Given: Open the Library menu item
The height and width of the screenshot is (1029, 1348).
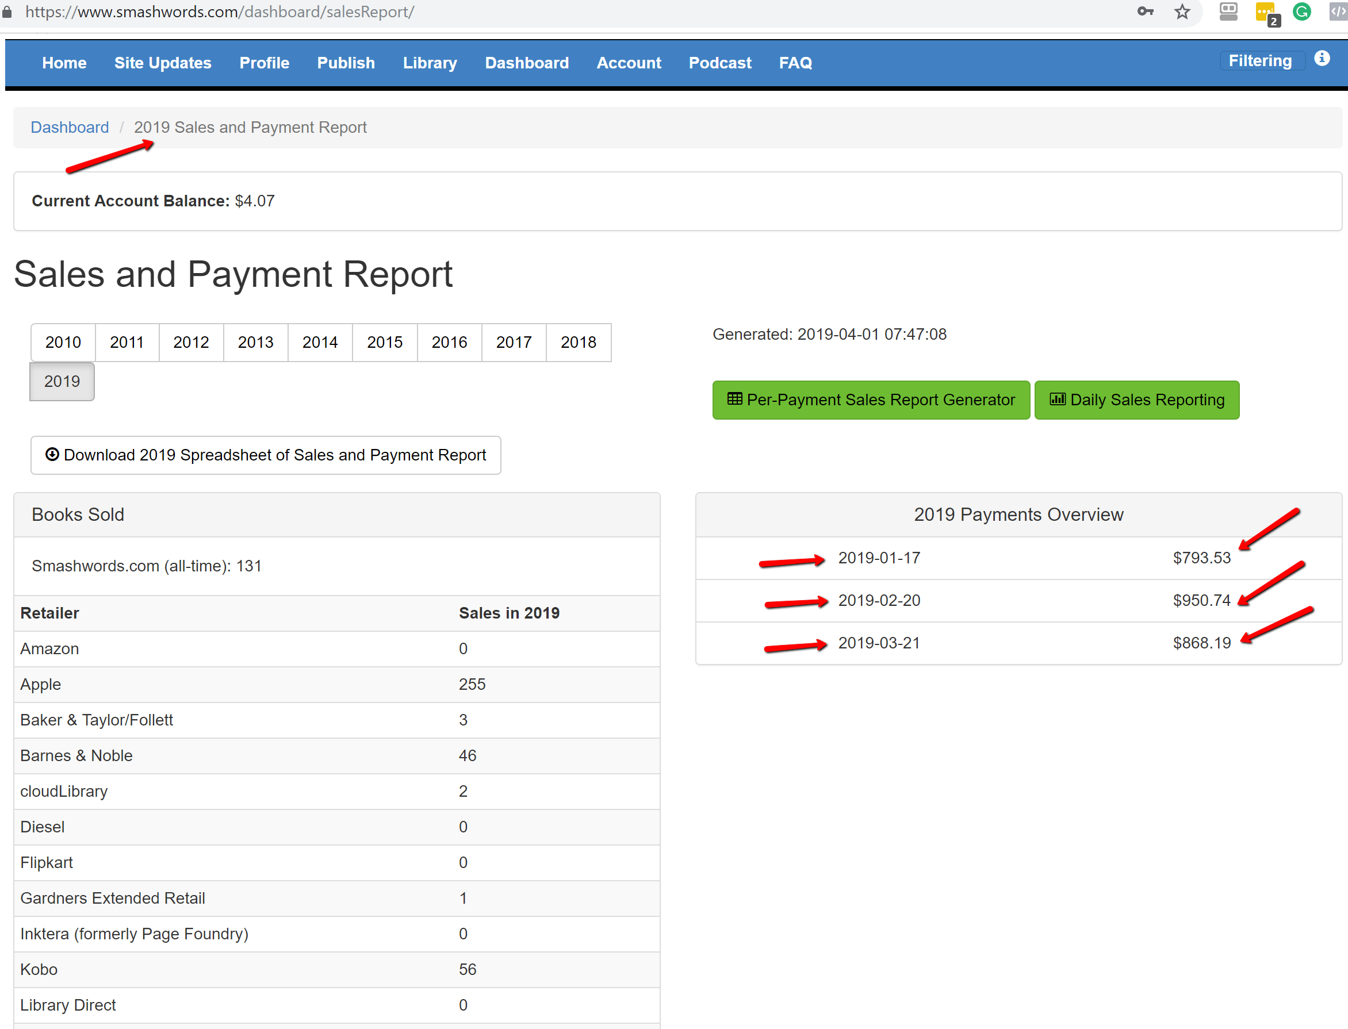Looking at the screenshot, I should coord(430,63).
